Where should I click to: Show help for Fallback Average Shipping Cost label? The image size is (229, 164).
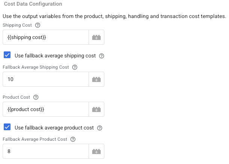75,67
